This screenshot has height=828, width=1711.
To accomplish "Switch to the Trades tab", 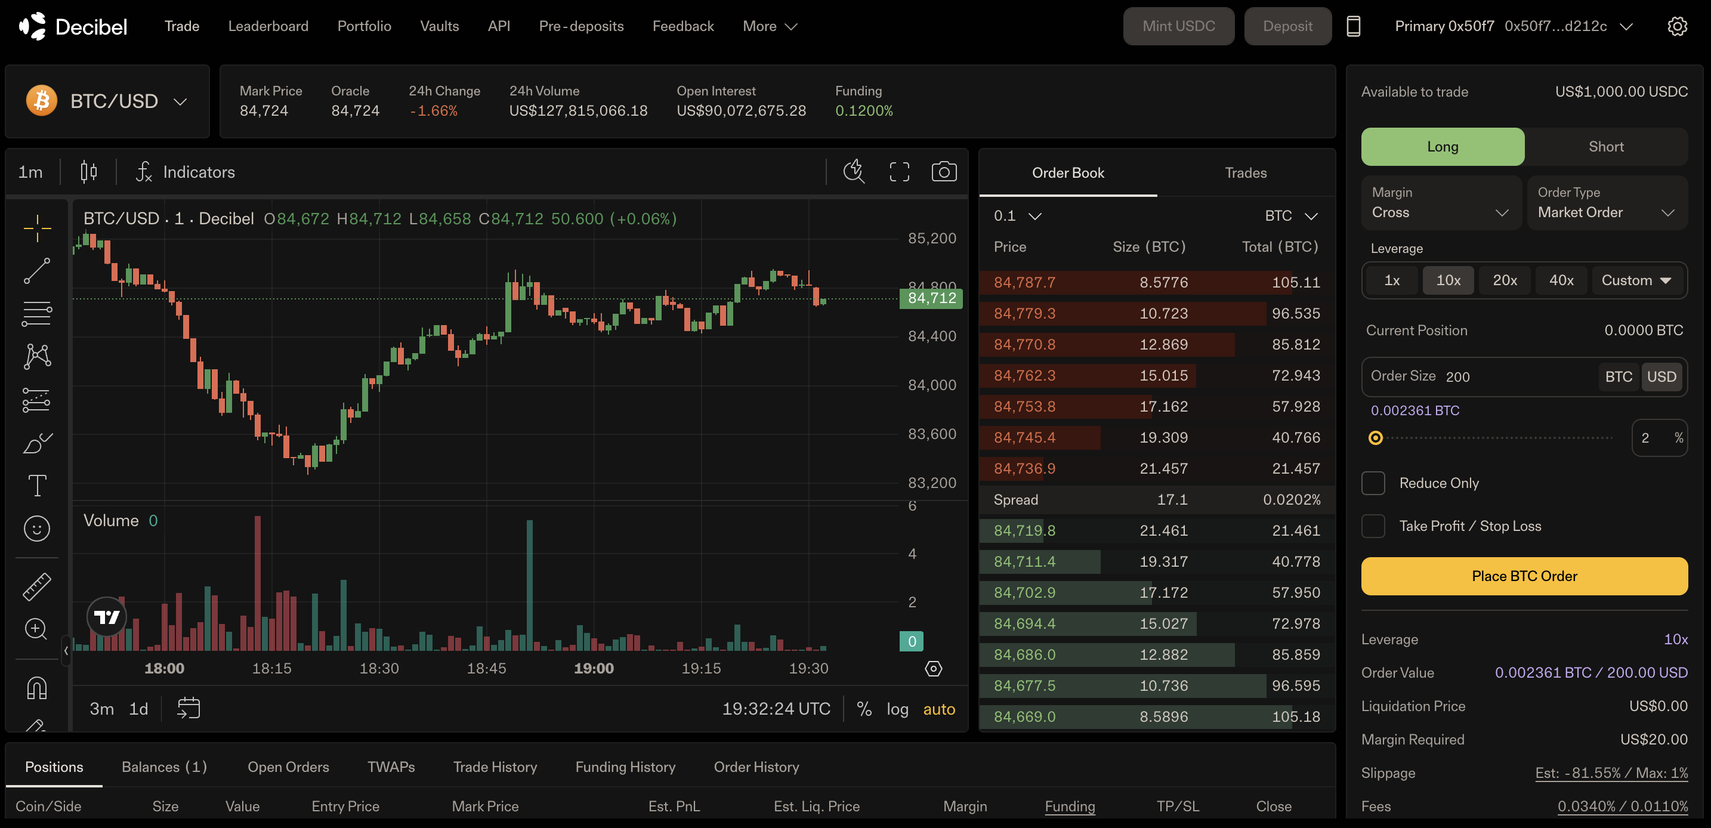I will point(1246,172).
